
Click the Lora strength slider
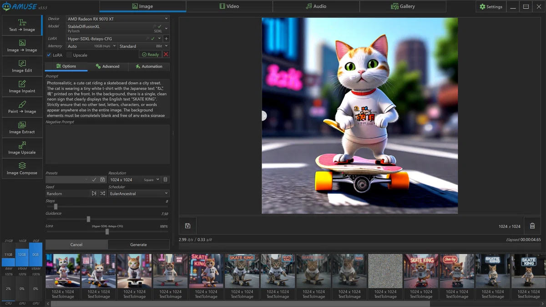[107, 232]
